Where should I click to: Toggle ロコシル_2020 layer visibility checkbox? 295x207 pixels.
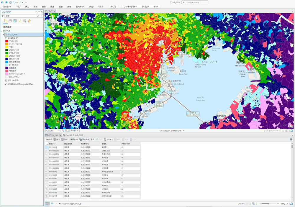[x=6, y=34]
